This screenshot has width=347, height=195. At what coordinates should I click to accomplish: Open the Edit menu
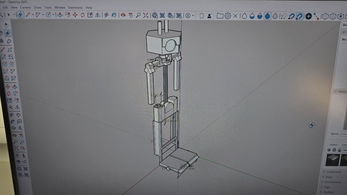click(x=5, y=7)
